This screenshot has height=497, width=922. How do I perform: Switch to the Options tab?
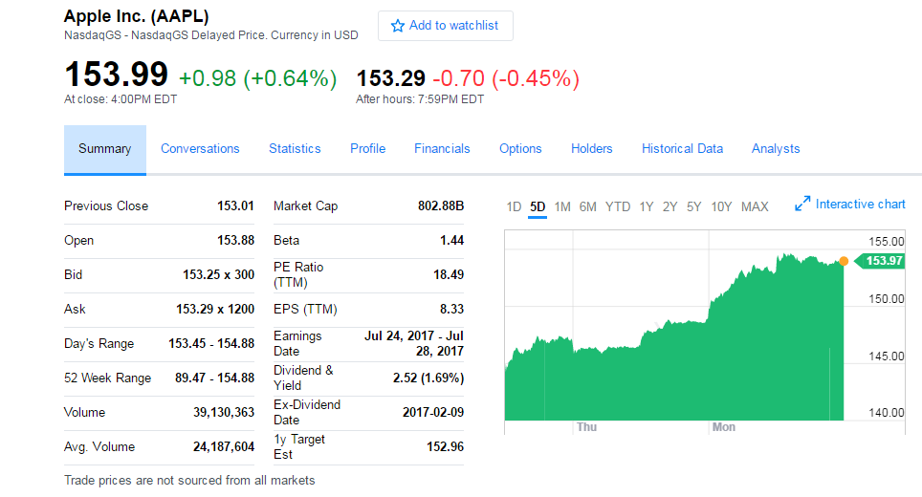[x=520, y=149]
